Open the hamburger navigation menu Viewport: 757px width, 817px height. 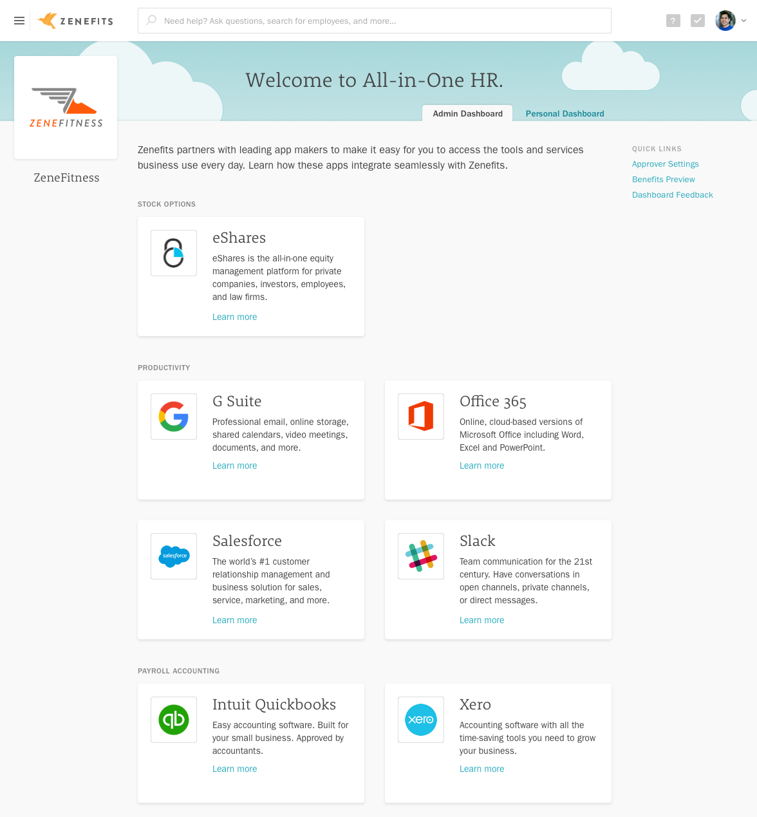pyautogui.click(x=19, y=21)
